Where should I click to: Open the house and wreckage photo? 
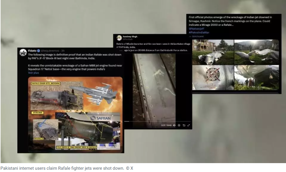click(213, 52)
